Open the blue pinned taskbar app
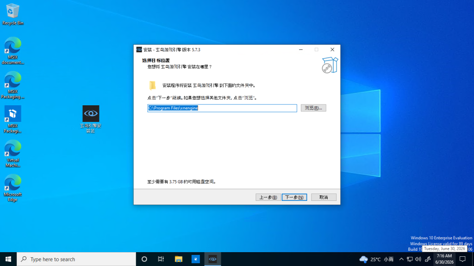Screen dimensions: 474x266 click(x=196, y=259)
